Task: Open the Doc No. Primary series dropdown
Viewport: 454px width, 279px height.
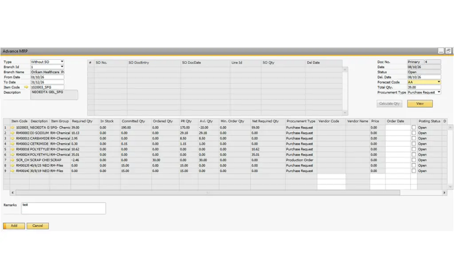Action: coord(415,62)
